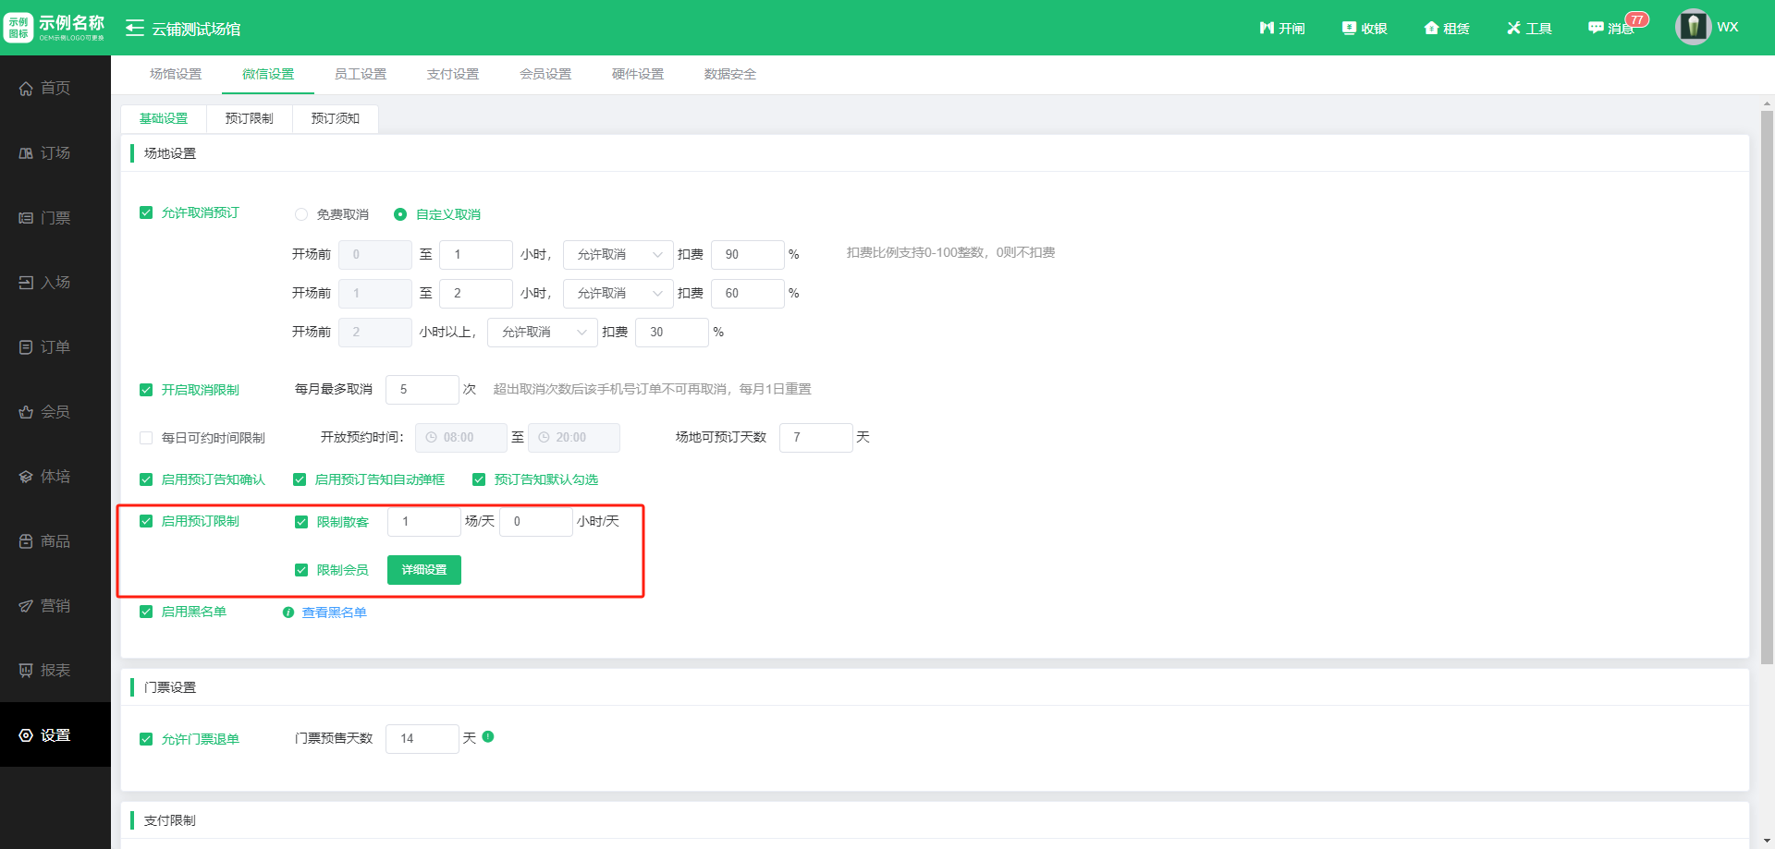Uncheck the 启用黑名单 checkbox

[146, 612]
